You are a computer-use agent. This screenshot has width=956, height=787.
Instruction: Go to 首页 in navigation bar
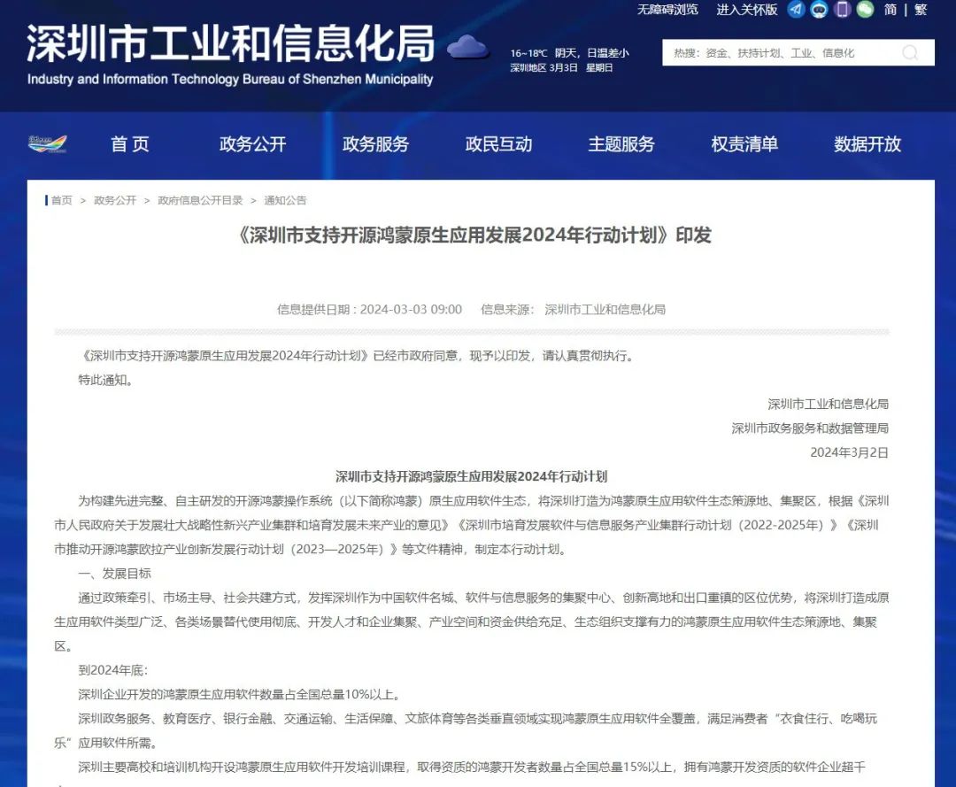[130, 144]
